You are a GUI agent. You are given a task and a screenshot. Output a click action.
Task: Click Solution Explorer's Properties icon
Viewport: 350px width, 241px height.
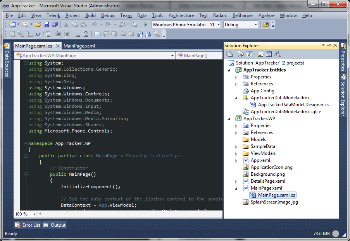click(x=229, y=54)
